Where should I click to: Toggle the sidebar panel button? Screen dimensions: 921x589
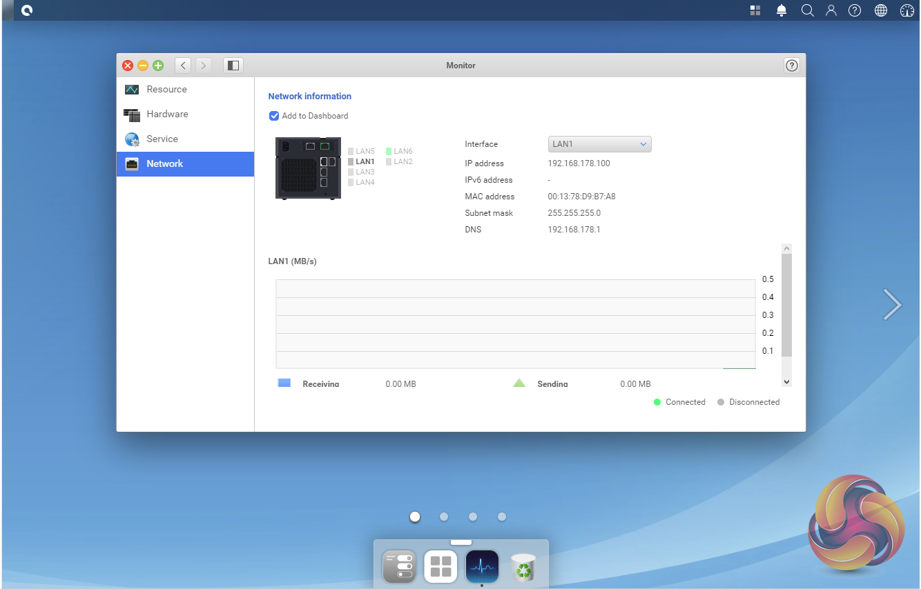click(x=233, y=66)
